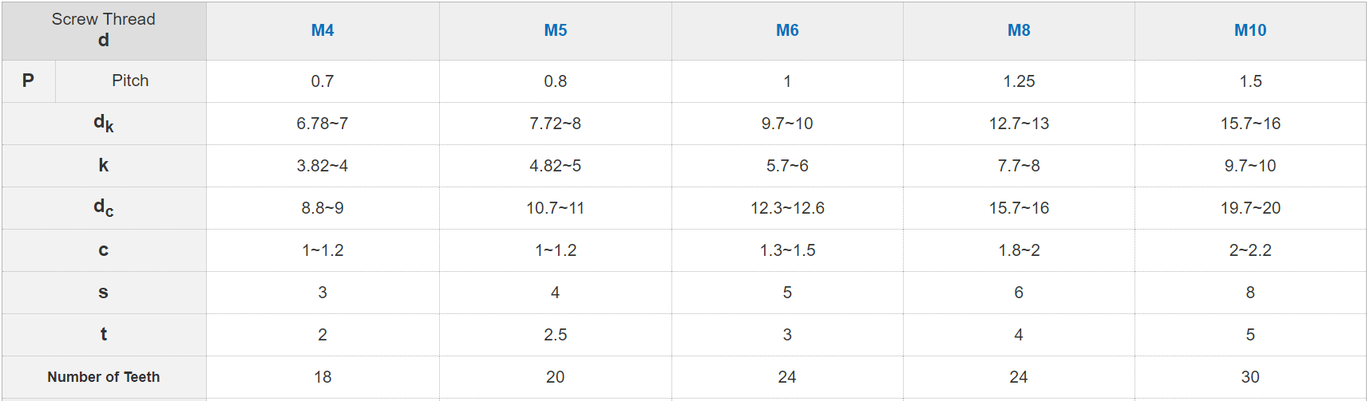Screen dimensions: 1370x401
Task: Click the M10 pitch value 1.5
Action: pos(1250,81)
